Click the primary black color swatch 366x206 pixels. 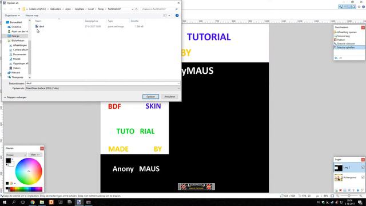9,161
